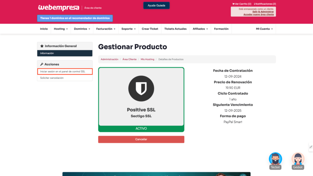The image size is (313, 176).
Task: Click the Administración breadcrumb
Action: pyautogui.click(x=109, y=59)
